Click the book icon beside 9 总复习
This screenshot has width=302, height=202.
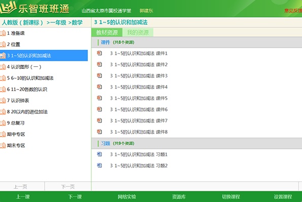click(3, 123)
